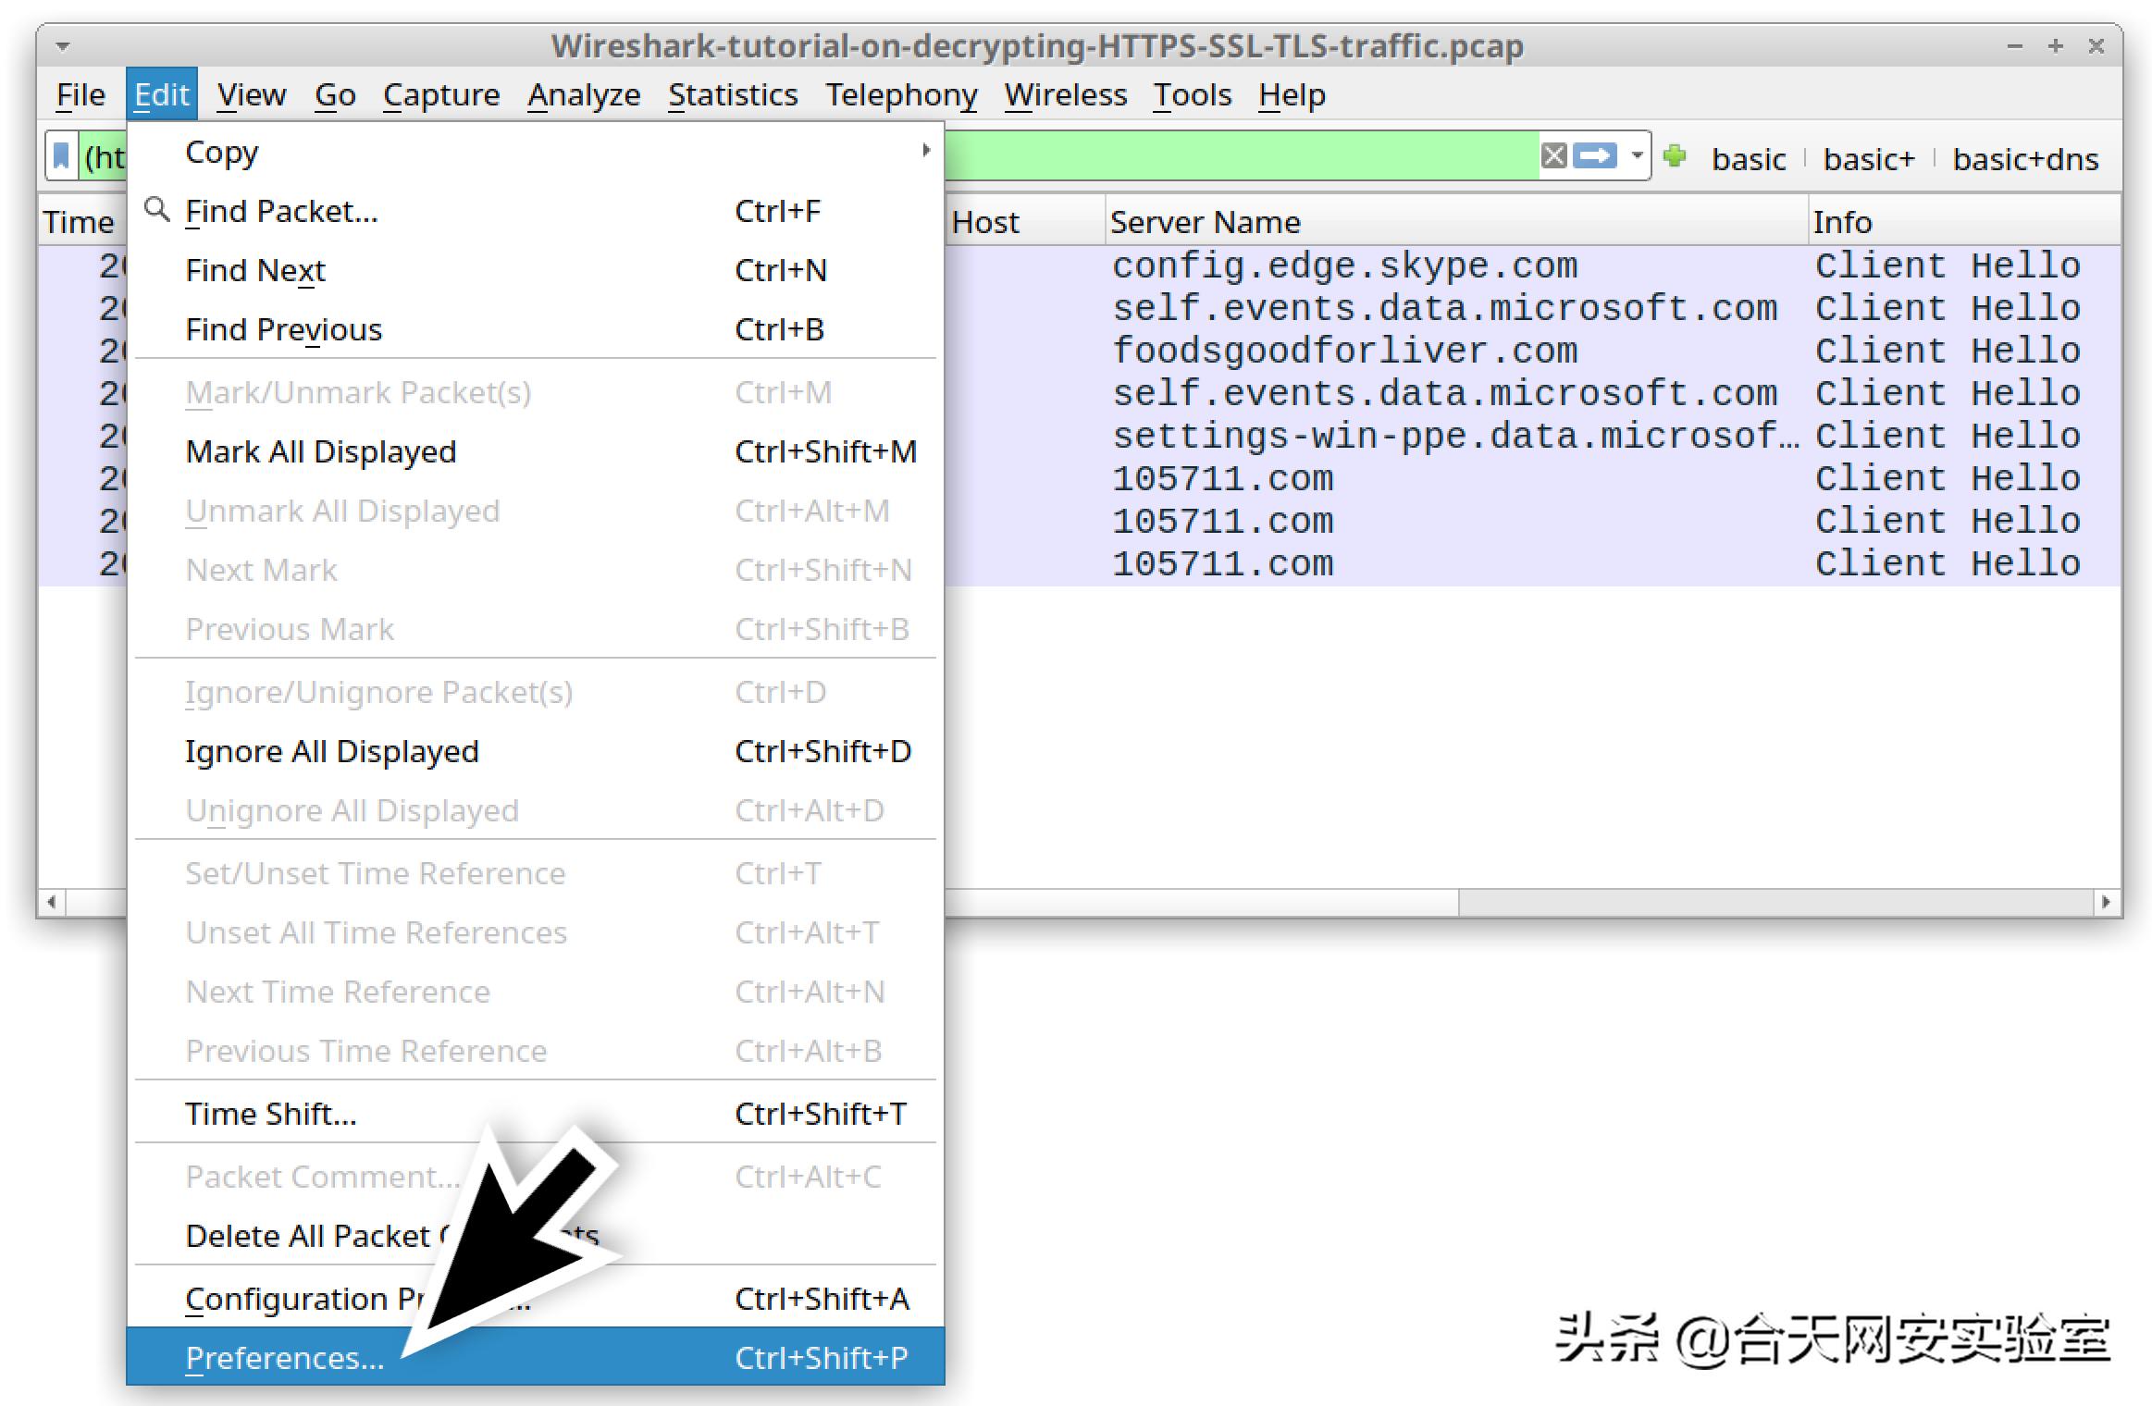Click the filter bookmark icon
Screen dimensions: 2152x1406
[61, 156]
